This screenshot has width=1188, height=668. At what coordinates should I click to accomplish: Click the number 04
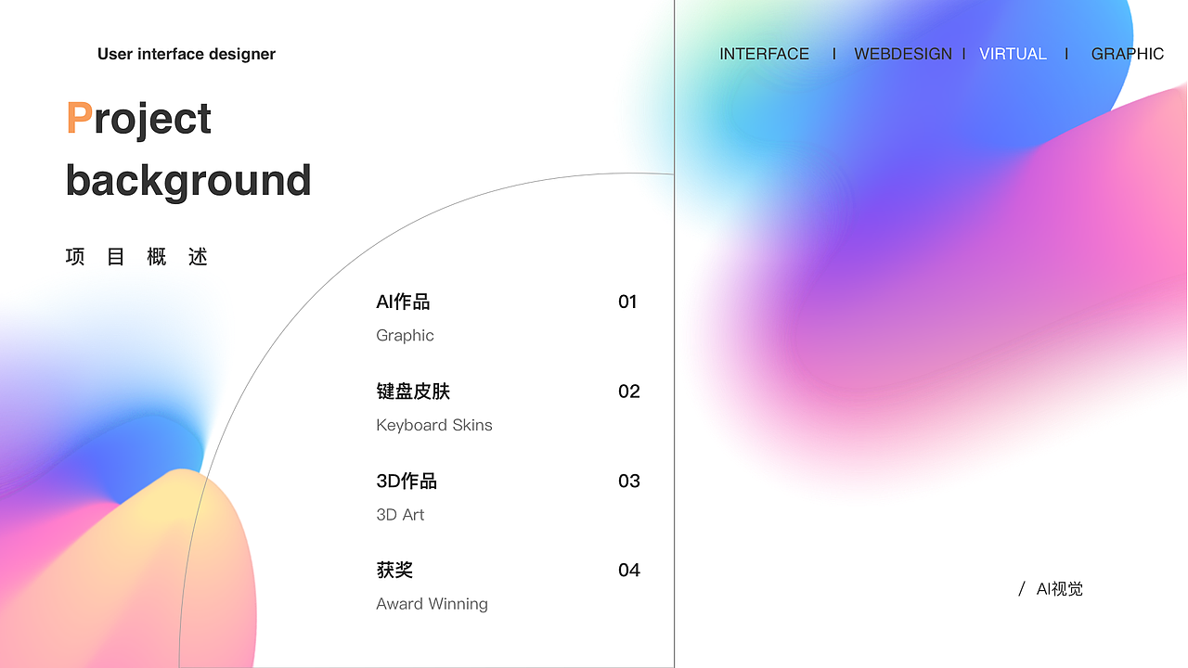tap(629, 570)
